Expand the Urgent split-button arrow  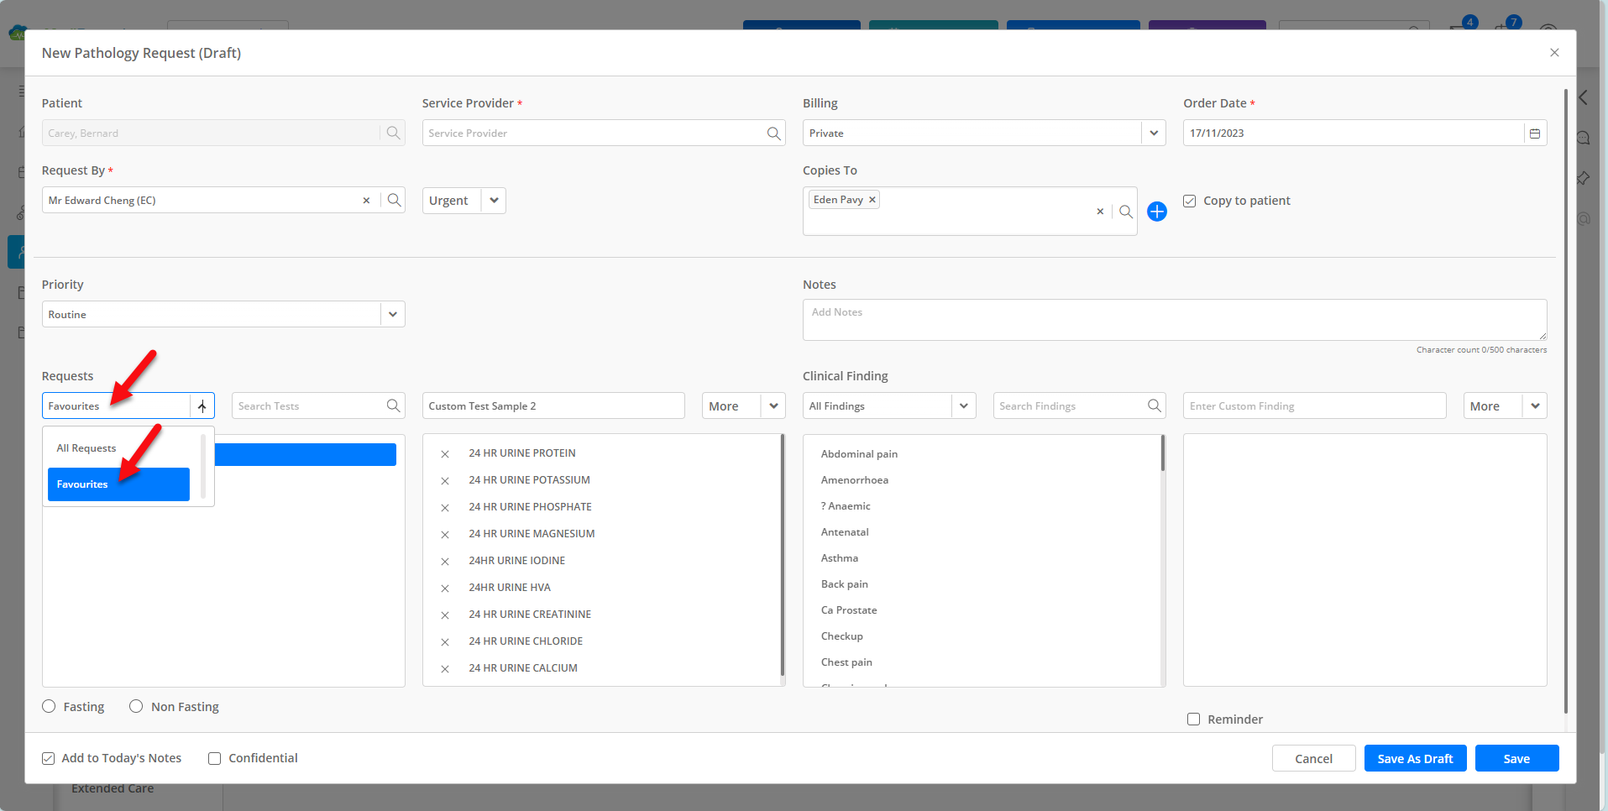494,200
